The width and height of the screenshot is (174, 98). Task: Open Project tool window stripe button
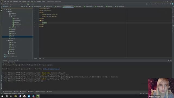tap(1, 8)
